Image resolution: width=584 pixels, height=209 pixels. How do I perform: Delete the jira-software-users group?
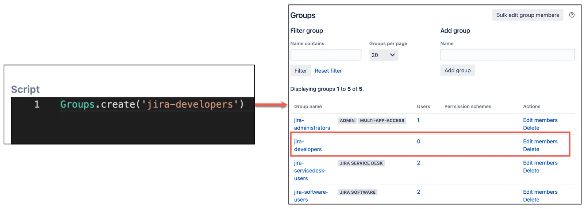(x=531, y=200)
